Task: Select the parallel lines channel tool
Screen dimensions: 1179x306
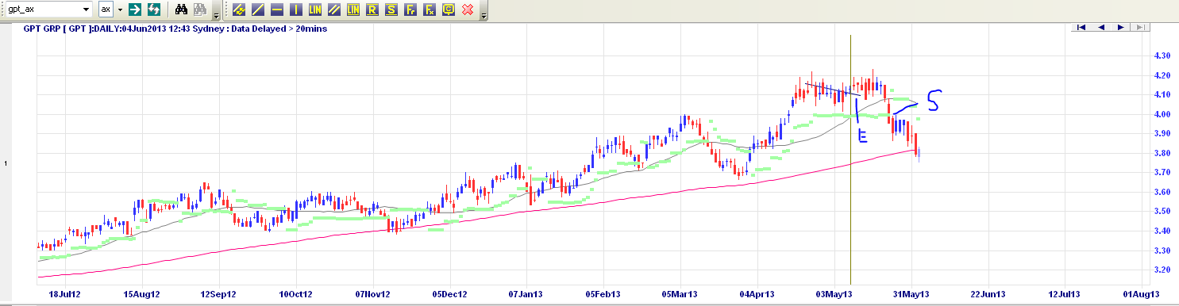Action: pos(334,10)
